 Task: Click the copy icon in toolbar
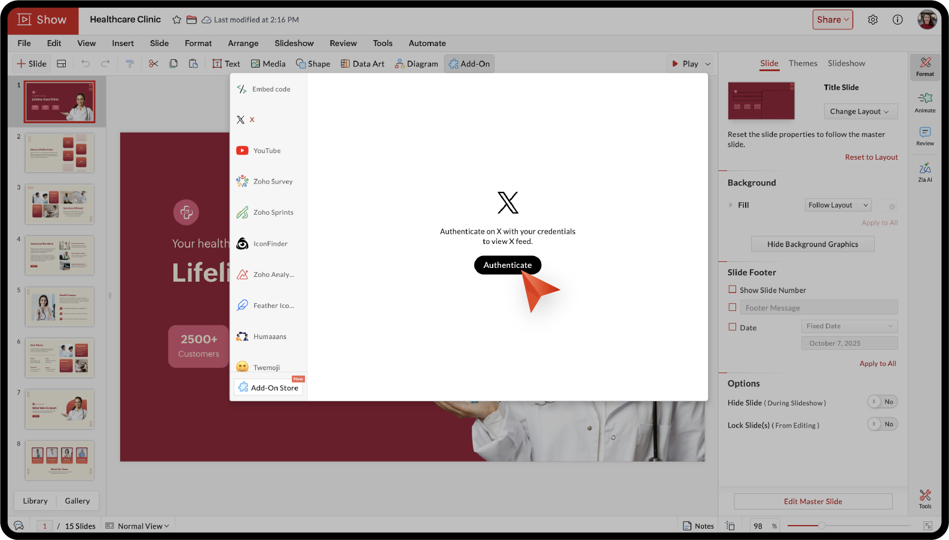point(173,63)
